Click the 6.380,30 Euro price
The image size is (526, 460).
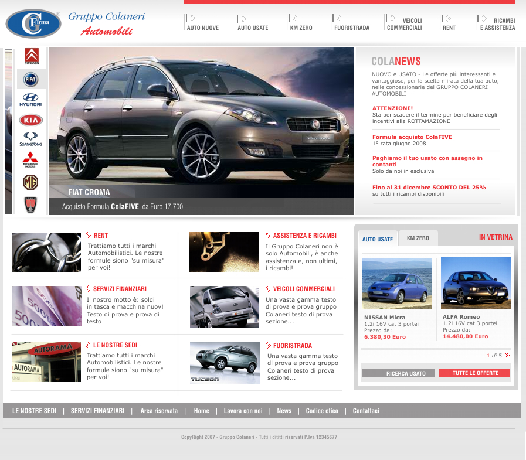click(x=385, y=337)
